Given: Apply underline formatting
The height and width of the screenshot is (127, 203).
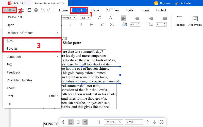Looking at the screenshot, I should coord(81,25).
